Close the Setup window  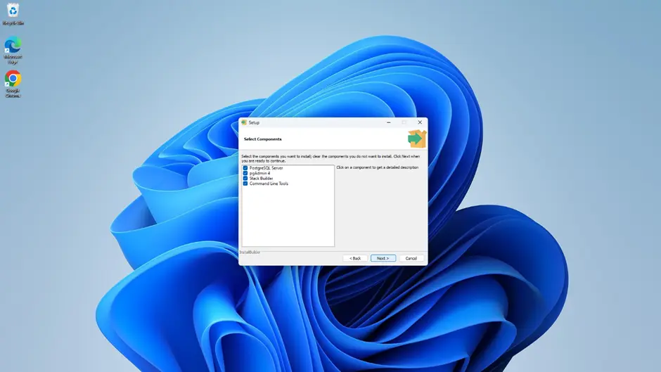[x=420, y=122]
